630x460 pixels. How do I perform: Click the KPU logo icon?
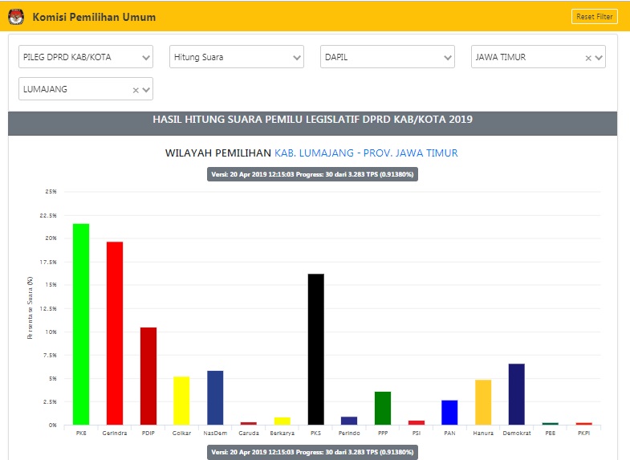click(x=17, y=17)
